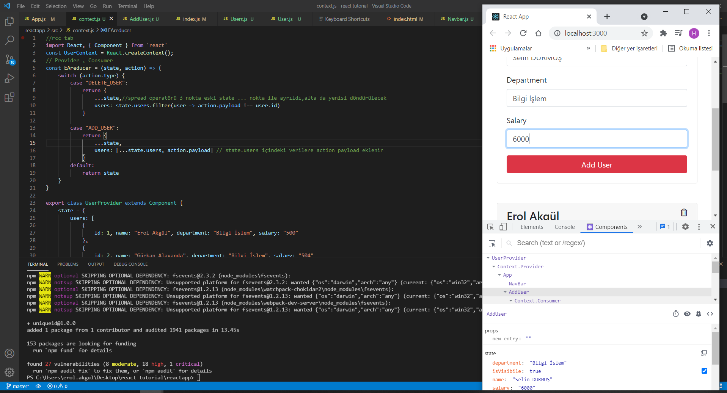Image resolution: width=727 pixels, height=393 pixels.
Task: Click the trash icon next to Erol Akgül
Action: click(684, 212)
